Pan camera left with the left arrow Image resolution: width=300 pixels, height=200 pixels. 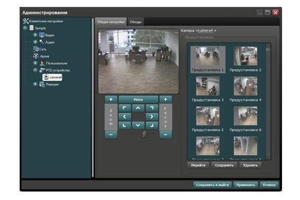click(x=125, y=116)
